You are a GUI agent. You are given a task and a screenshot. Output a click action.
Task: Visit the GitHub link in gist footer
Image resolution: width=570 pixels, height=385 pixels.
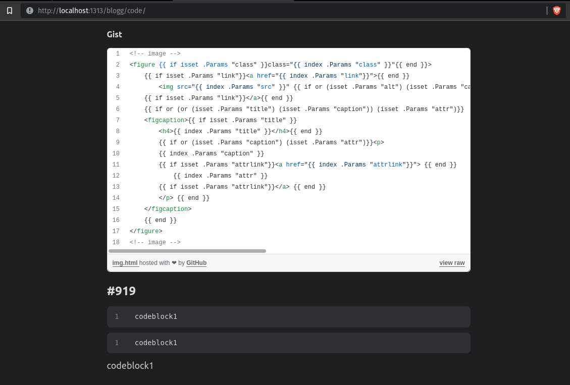point(196,263)
